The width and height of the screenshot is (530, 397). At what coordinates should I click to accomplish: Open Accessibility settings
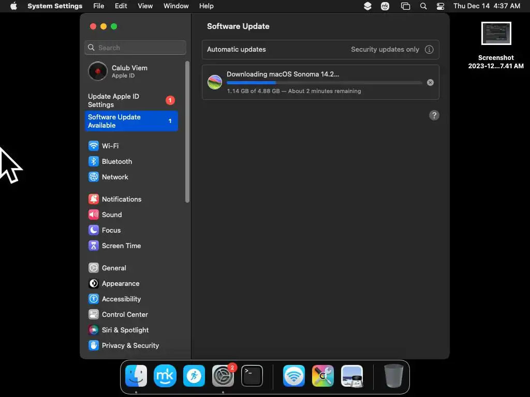coord(131,299)
